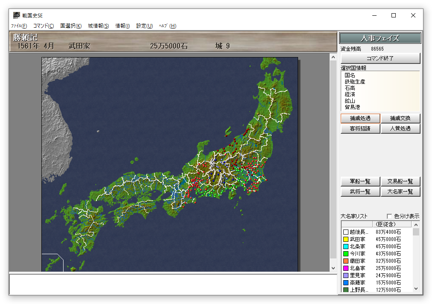Viewport: 432px width, 304px height.
Task: Select the cyan 北条家 color swatch
Action: pyautogui.click(x=346, y=247)
